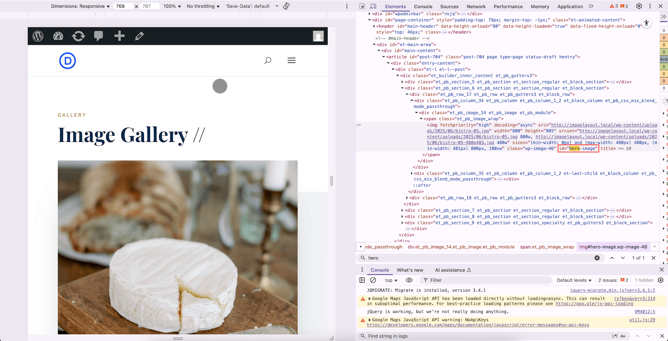Clear the console with the circle-slash icon
The image size is (668, 341).
pyautogui.click(x=374, y=280)
